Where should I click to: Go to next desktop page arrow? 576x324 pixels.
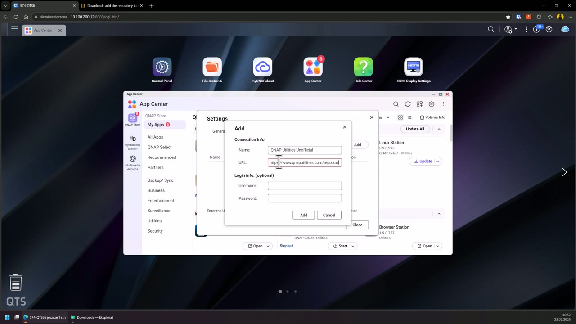pyautogui.click(x=564, y=172)
